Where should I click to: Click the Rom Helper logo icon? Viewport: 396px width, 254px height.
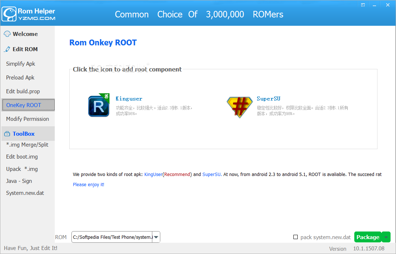(9, 15)
